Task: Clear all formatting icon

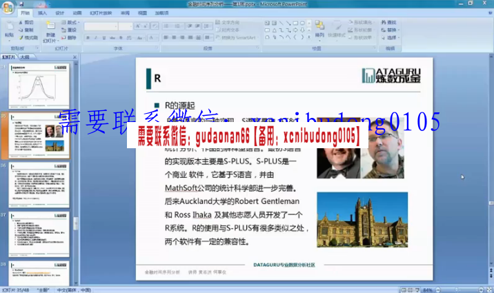Action: pos(155,26)
